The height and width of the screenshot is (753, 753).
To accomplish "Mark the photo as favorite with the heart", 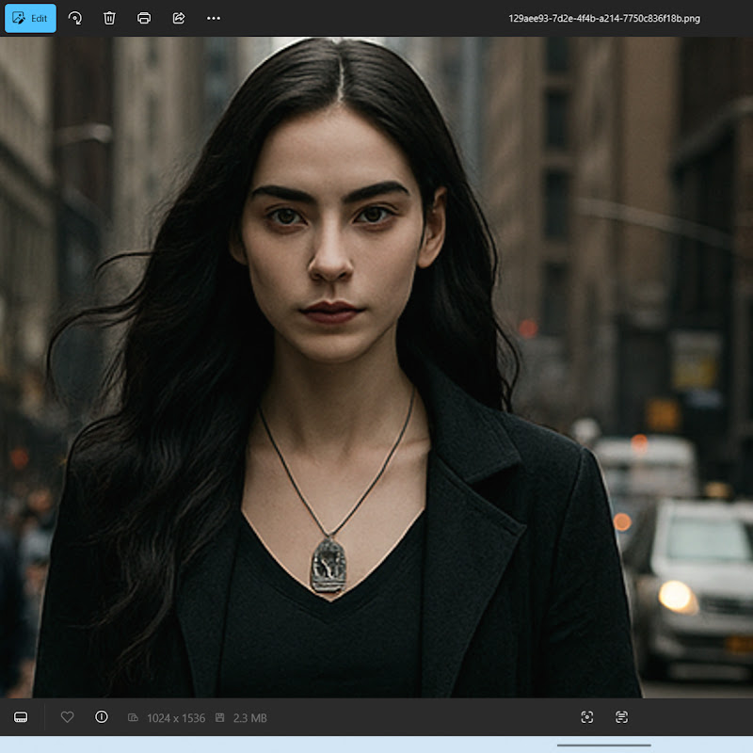I will pos(67,717).
